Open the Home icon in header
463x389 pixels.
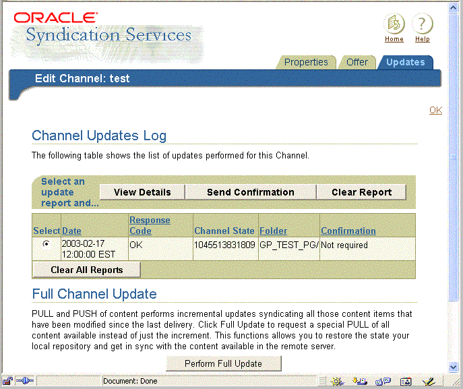point(394,24)
